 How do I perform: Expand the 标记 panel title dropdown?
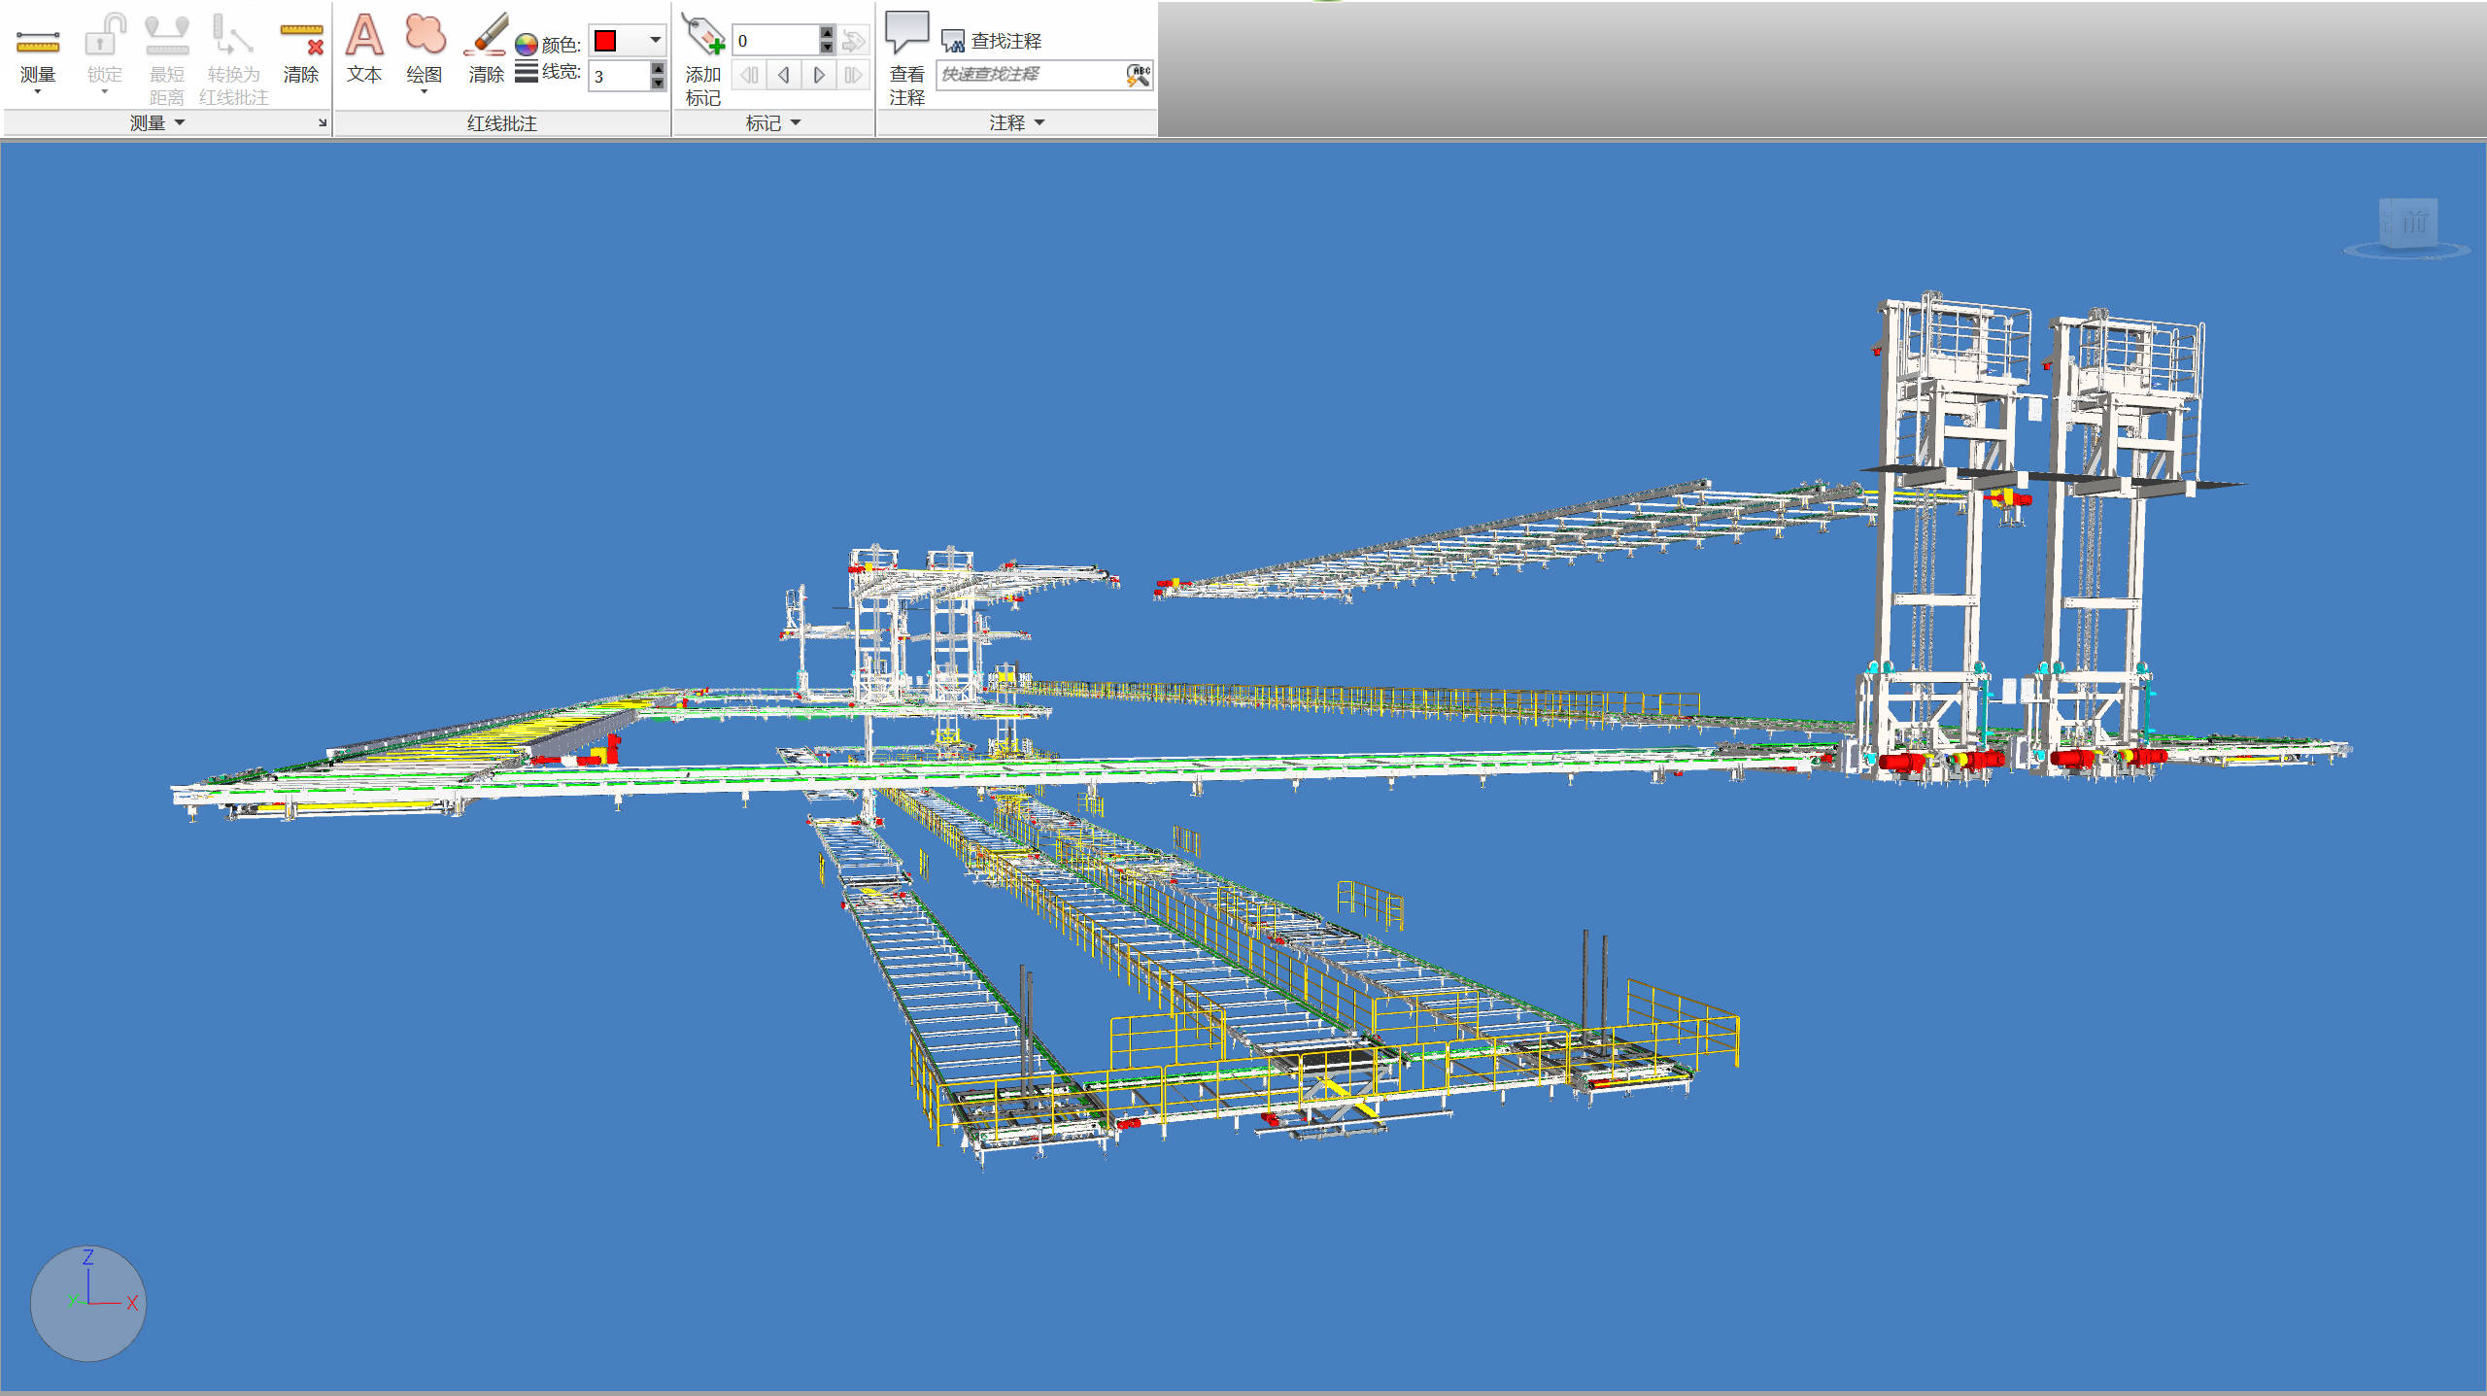point(796,122)
